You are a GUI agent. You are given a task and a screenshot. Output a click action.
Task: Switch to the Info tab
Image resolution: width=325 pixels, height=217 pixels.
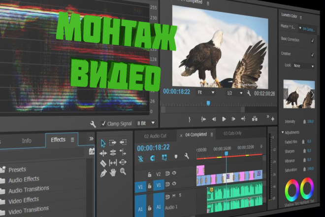(27, 141)
